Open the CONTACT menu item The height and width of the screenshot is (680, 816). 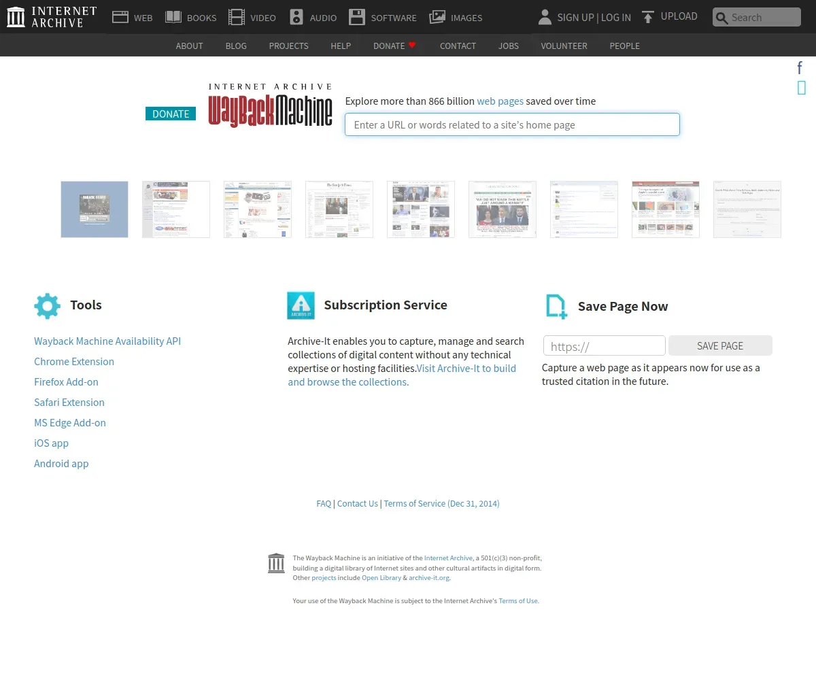pos(458,46)
